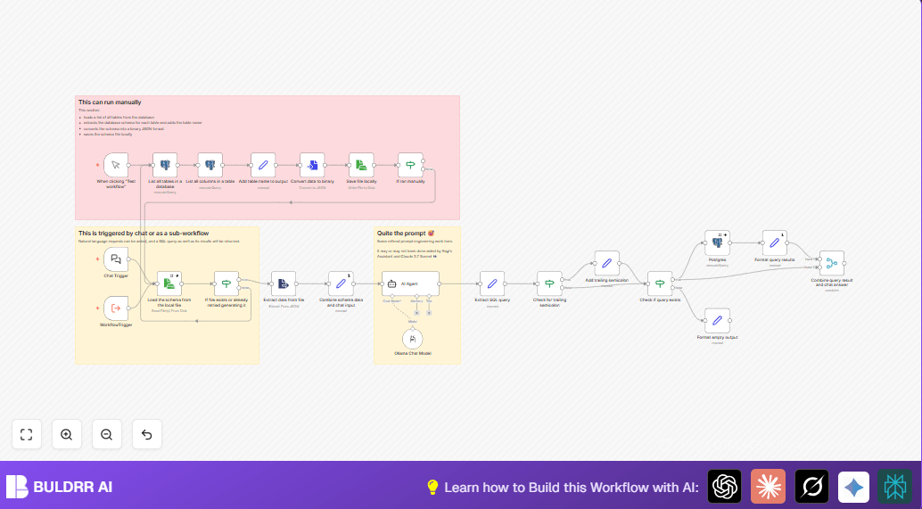The width and height of the screenshot is (922, 509).
Task: Open the 'If file exists or already retried' node
Action: [x=226, y=283]
